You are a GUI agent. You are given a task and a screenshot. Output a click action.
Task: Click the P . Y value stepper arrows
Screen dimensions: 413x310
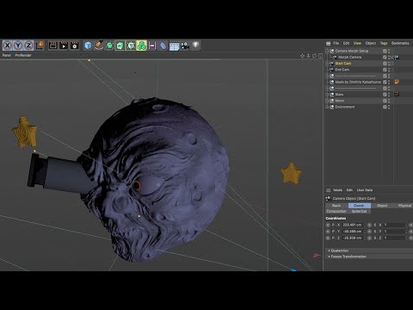click(x=365, y=232)
